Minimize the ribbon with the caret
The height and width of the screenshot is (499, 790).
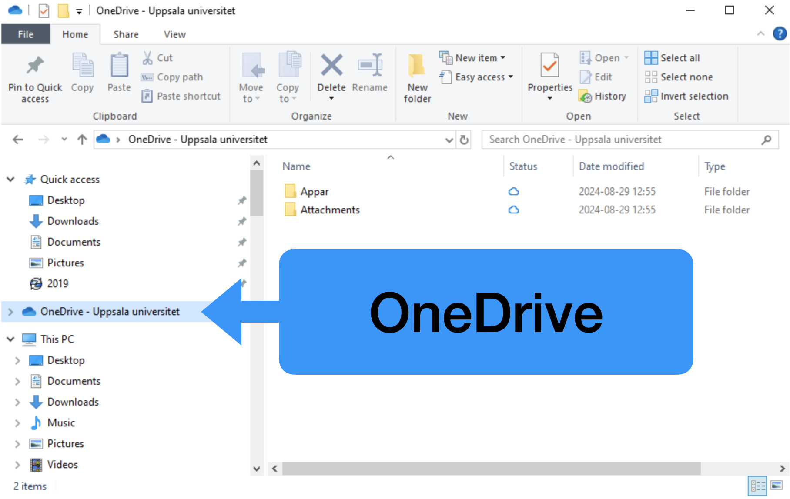click(760, 33)
